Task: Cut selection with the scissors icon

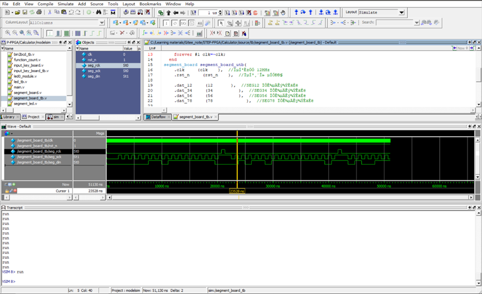Action: click(x=50, y=12)
